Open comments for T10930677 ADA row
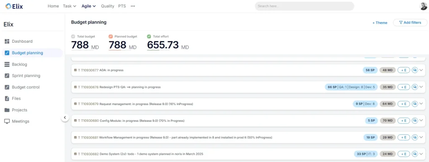Image resolution: width=429 pixels, height=162 pixels. tap(415, 70)
